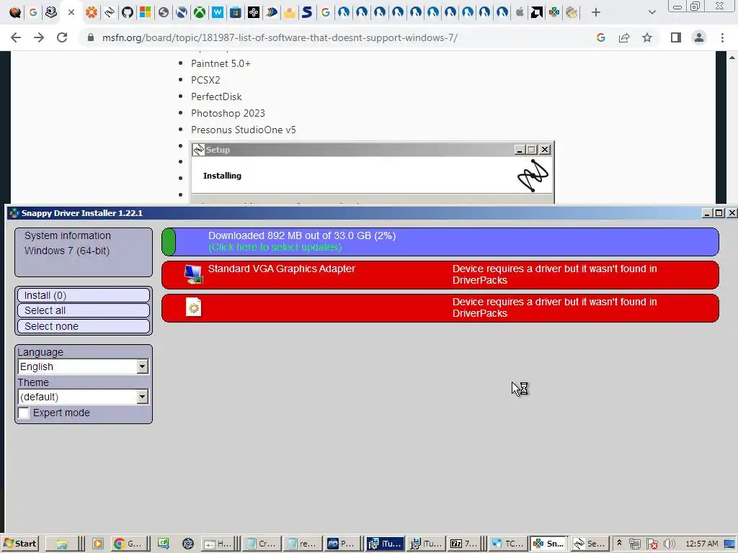Switch to Setup taskbar button
The height and width of the screenshot is (553, 738).
pyautogui.click(x=589, y=544)
